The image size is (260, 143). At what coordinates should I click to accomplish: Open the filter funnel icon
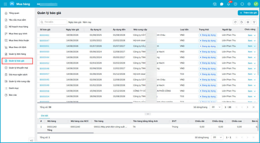tap(254, 22)
